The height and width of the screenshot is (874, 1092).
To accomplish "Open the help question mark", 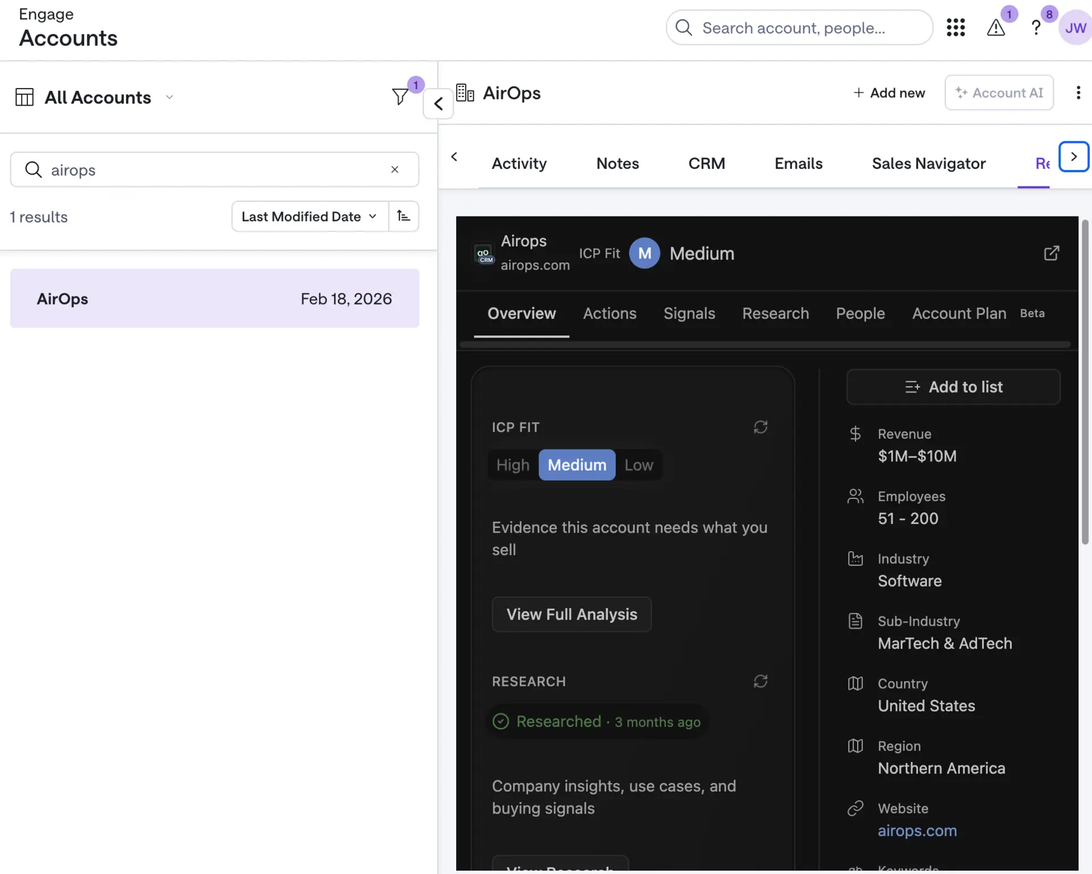I will pos(1036,27).
